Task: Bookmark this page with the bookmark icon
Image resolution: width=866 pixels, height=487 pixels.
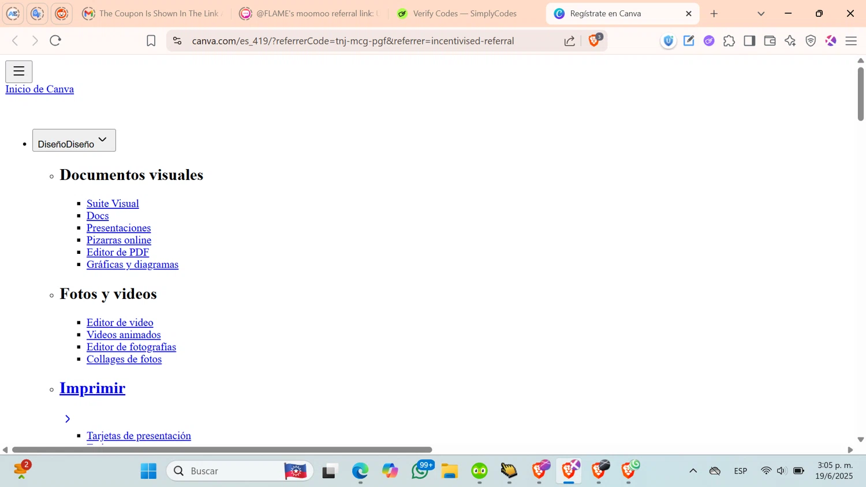Action: tap(151, 41)
